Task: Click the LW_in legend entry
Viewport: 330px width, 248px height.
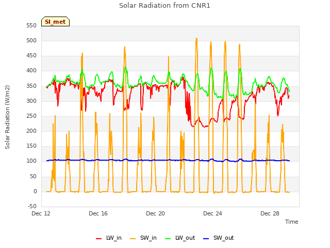Action: (109, 238)
